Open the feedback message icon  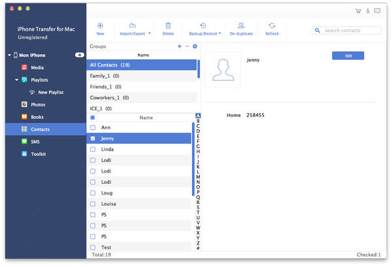pyautogui.click(x=377, y=10)
